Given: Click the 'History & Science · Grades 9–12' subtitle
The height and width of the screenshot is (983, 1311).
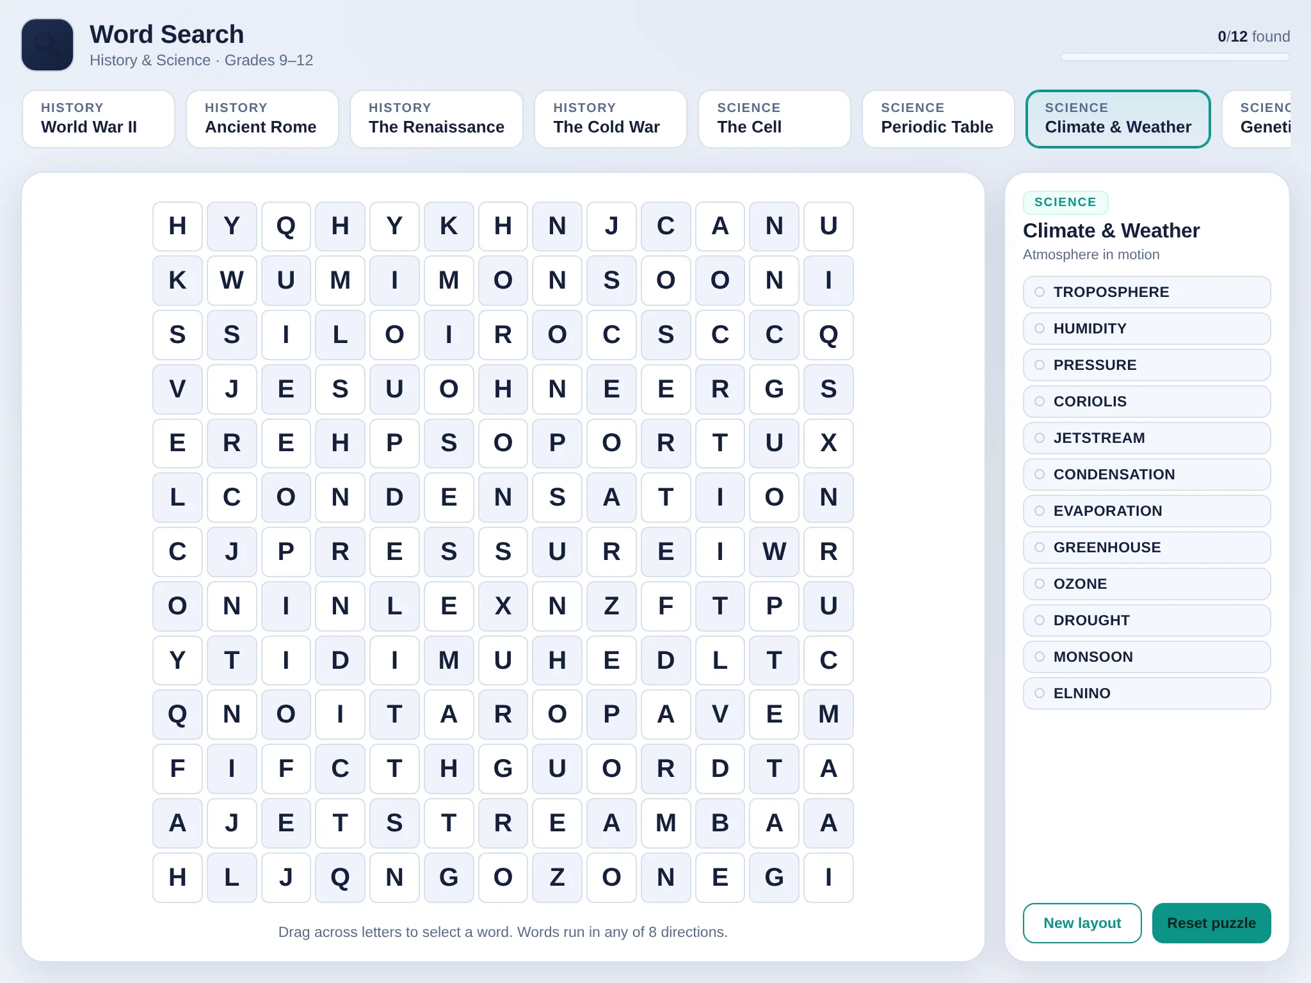Looking at the screenshot, I should point(201,60).
